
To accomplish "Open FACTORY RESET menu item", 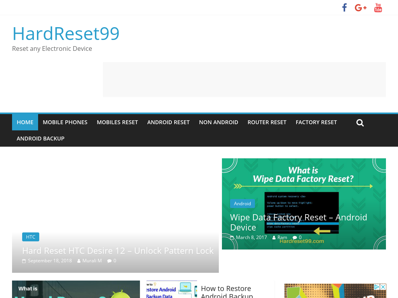I will tap(316, 122).
